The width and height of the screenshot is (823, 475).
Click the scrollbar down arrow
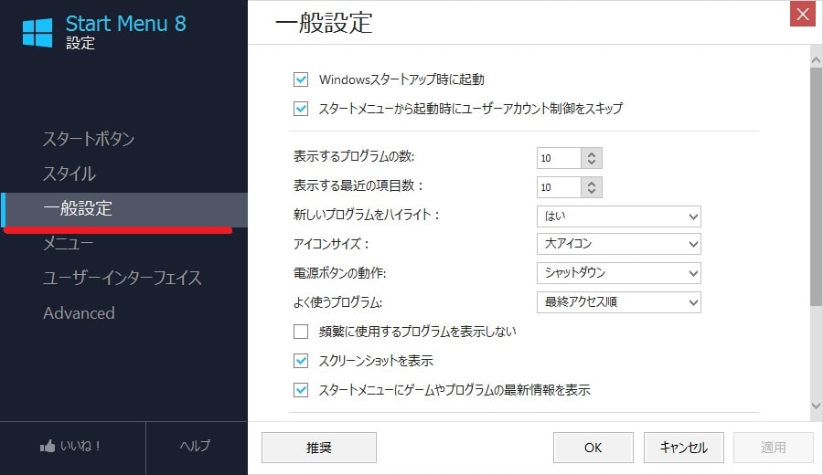pyautogui.click(x=816, y=406)
